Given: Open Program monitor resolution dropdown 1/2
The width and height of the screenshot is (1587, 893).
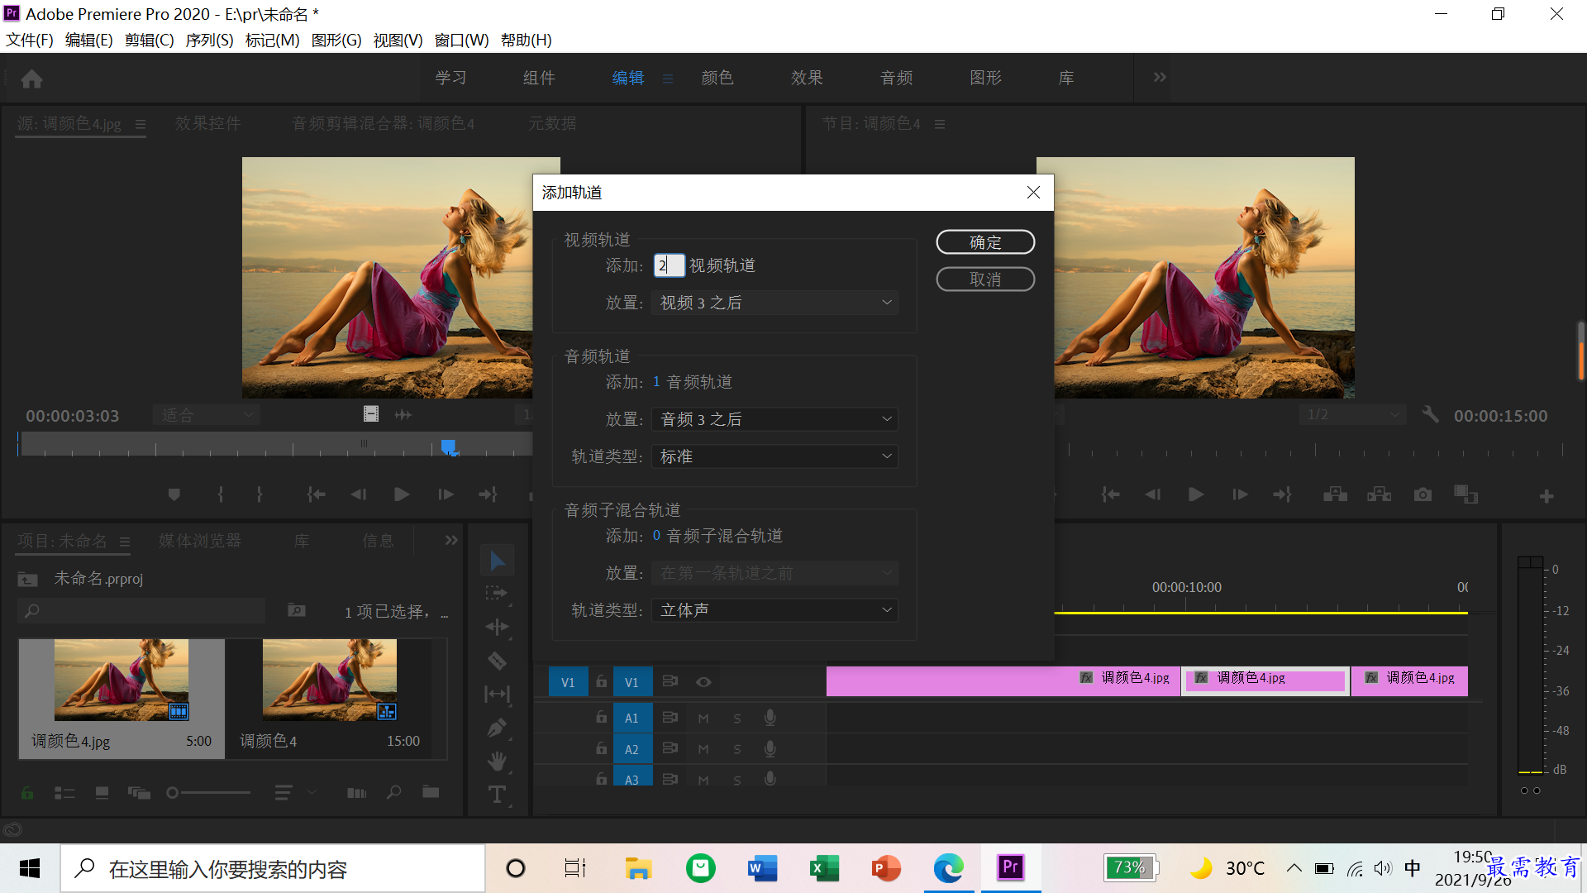Looking at the screenshot, I should point(1352,414).
